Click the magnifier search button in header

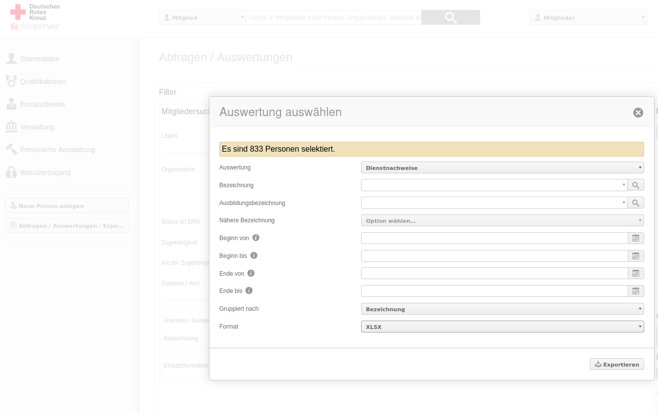point(451,17)
